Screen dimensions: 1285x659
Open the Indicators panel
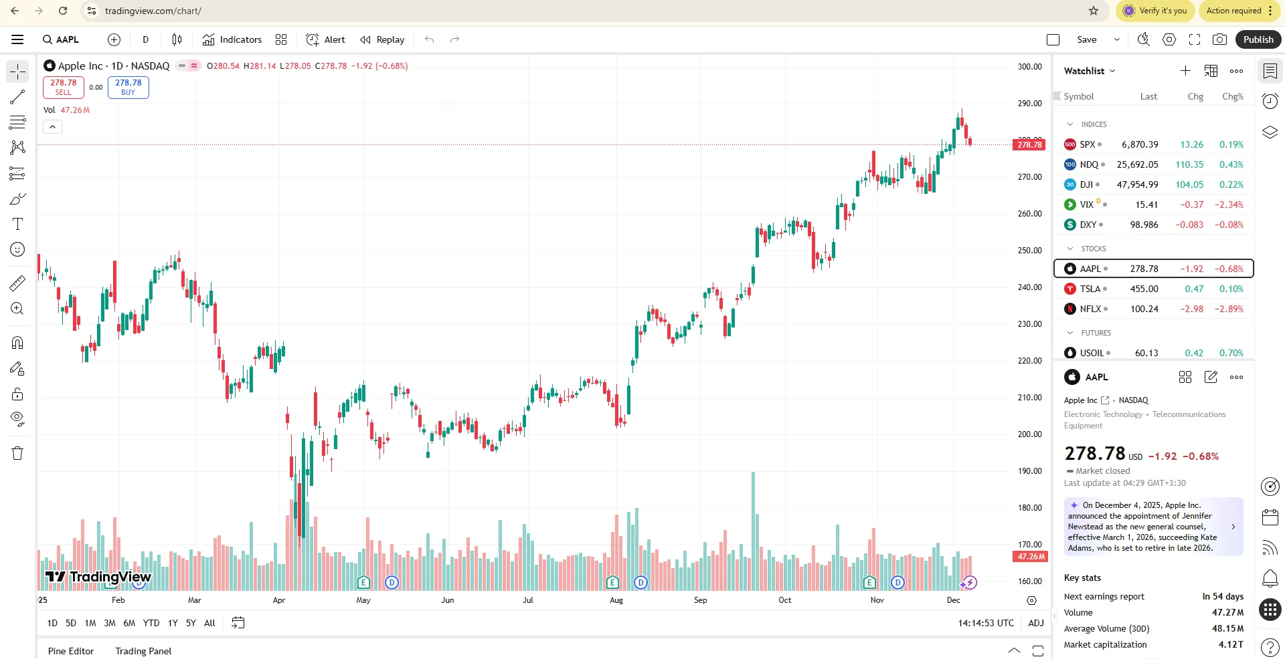click(232, 39)
